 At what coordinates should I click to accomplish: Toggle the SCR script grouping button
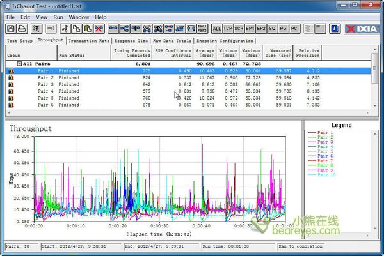tap(239, 29)
